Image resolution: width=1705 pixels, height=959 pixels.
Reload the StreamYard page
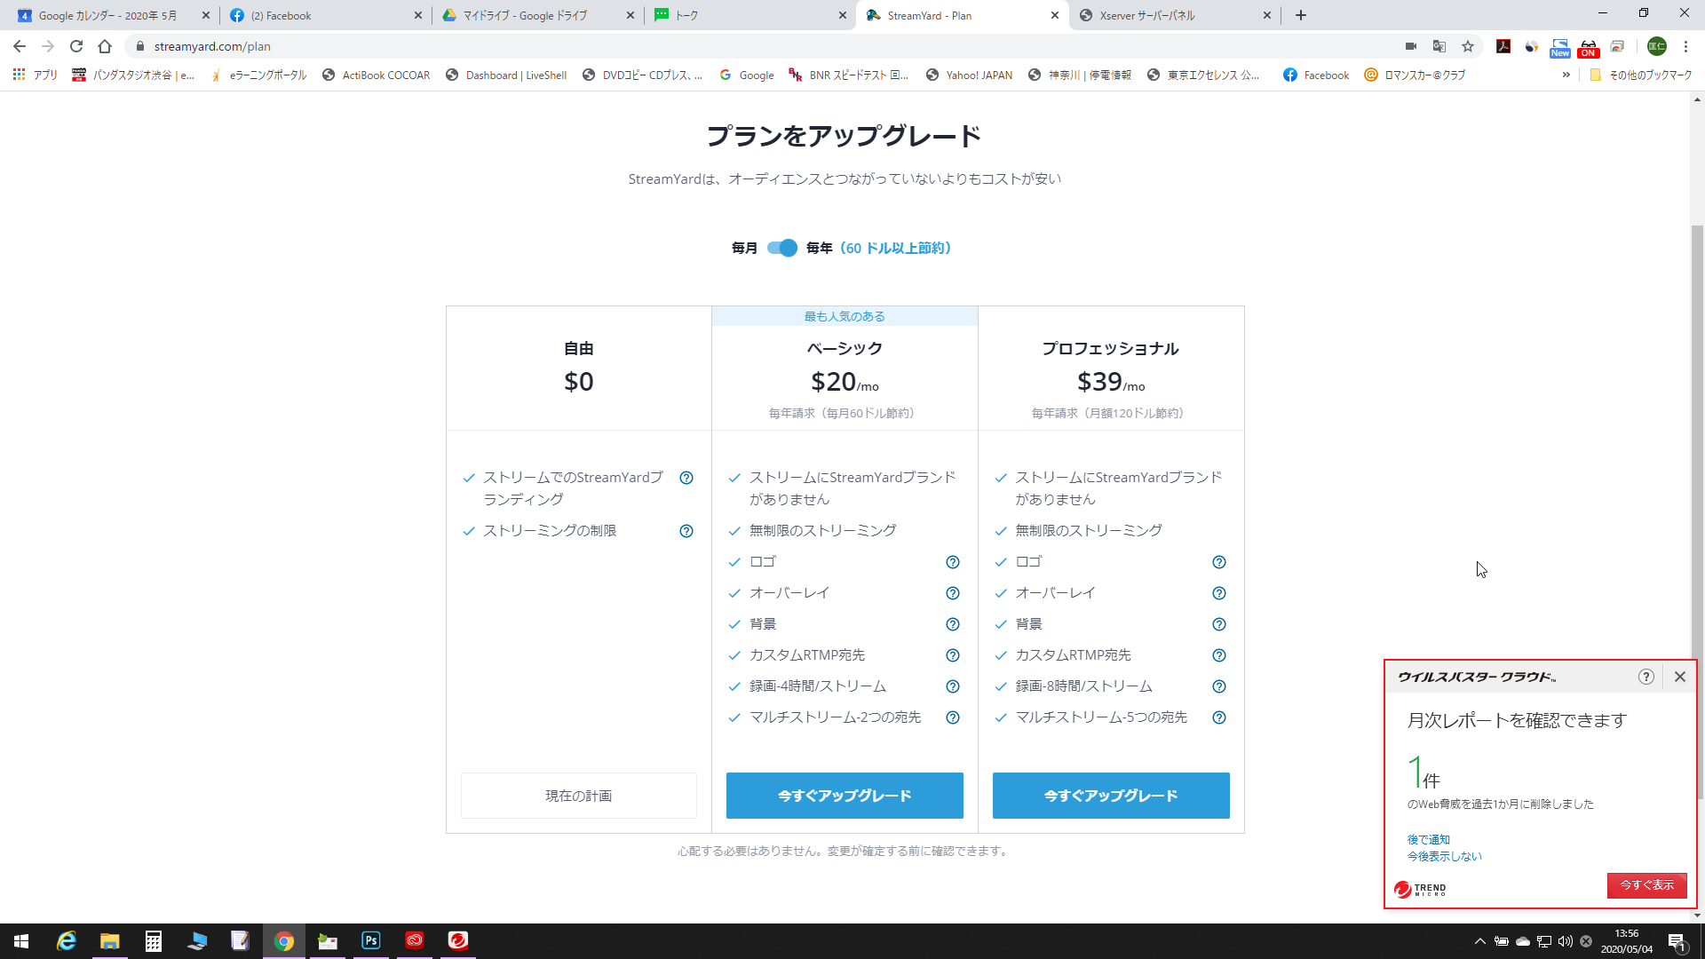76,46
